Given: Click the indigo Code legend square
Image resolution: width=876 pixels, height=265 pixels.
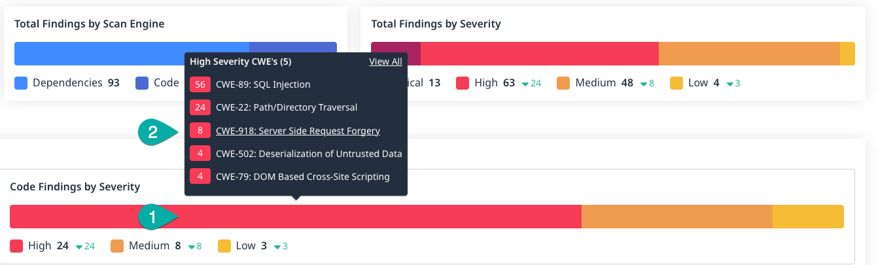Looking at the screenshot, I should pyautogui.click(x=142, y=83).
